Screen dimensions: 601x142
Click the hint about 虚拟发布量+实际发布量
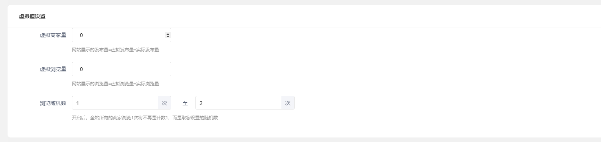(x=116, y=49)
